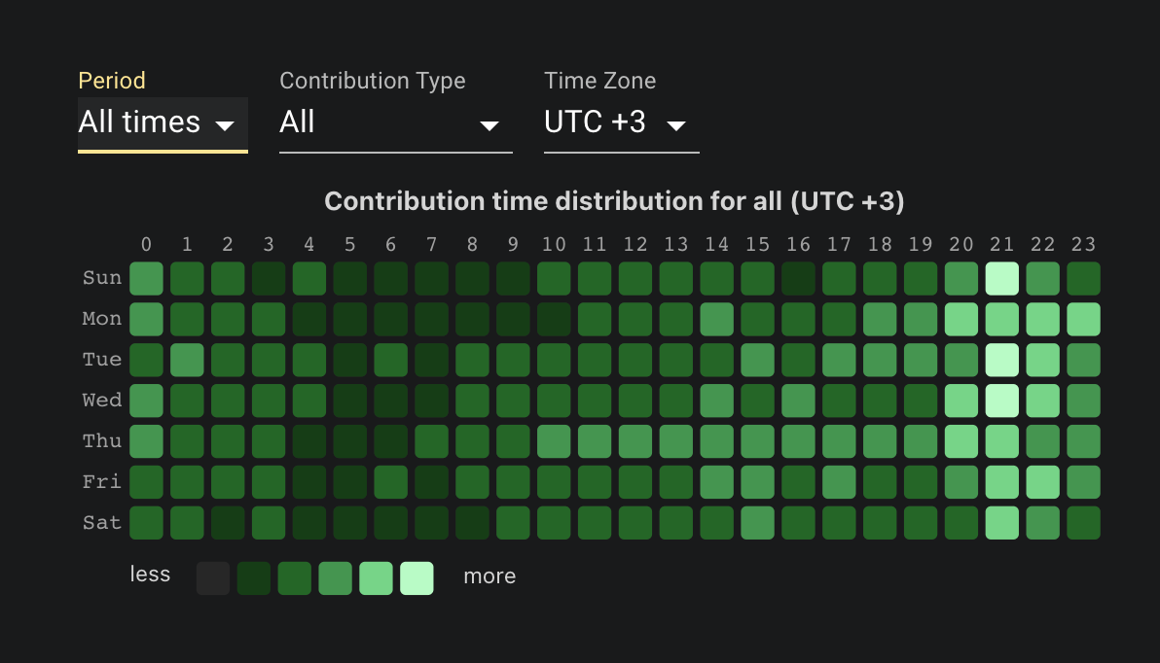Click the Thursday 10:00 heatmap cell
The height and width of the screenshot is (663, 1160).
click(x=554, y=440)
